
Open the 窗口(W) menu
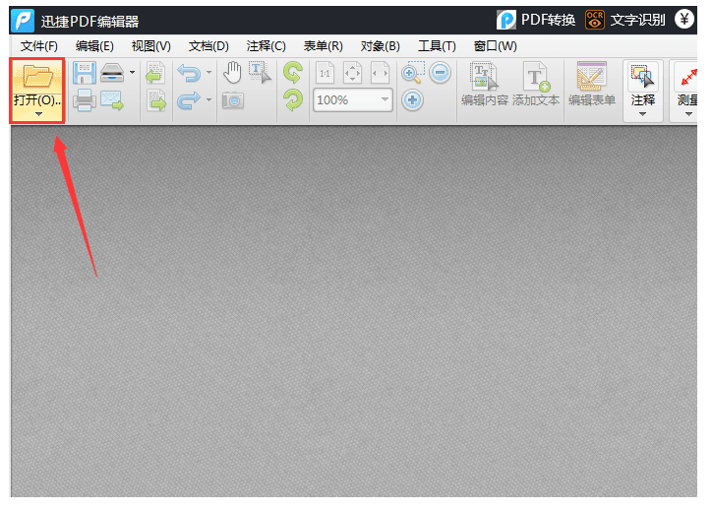click(496, 46)
